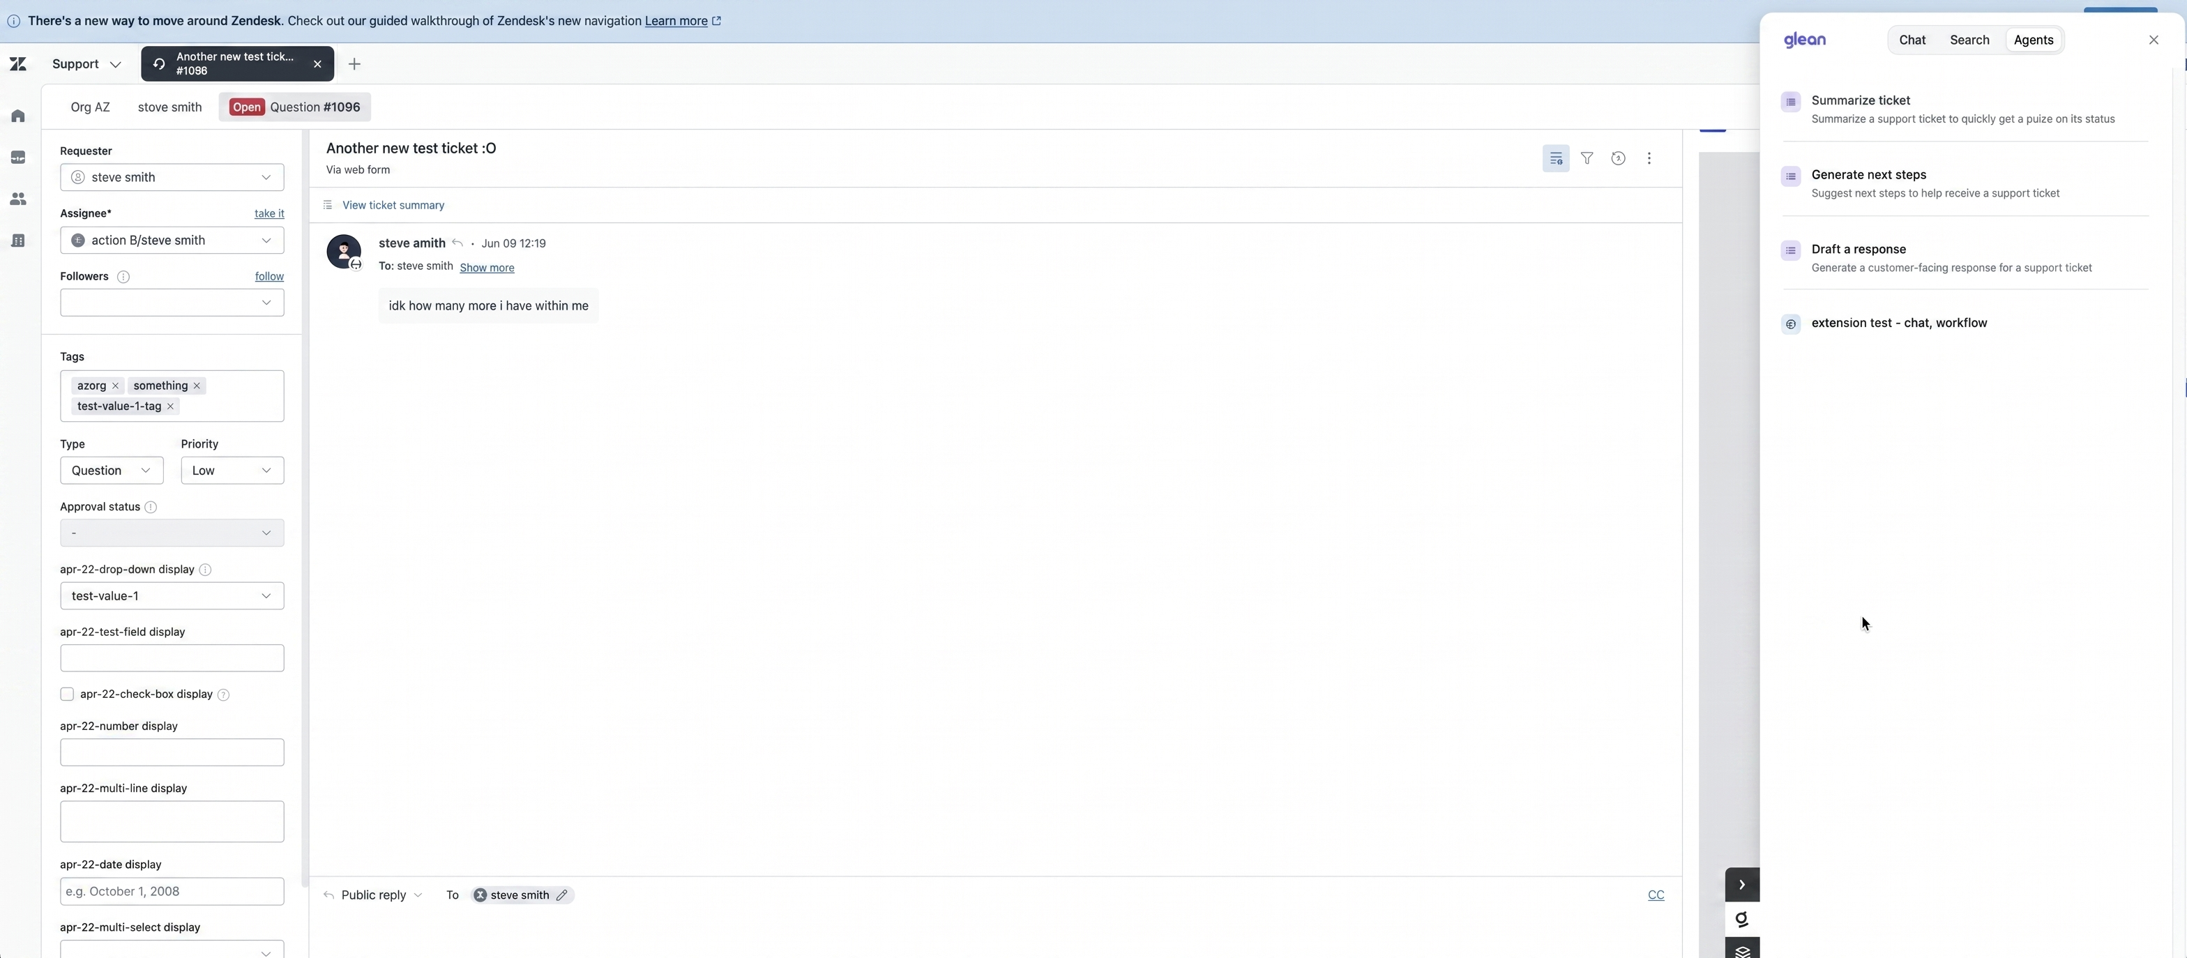Open the stove smith breadcrumb tab
This screenshot has width=2187, height=958.
pos(169,108)
